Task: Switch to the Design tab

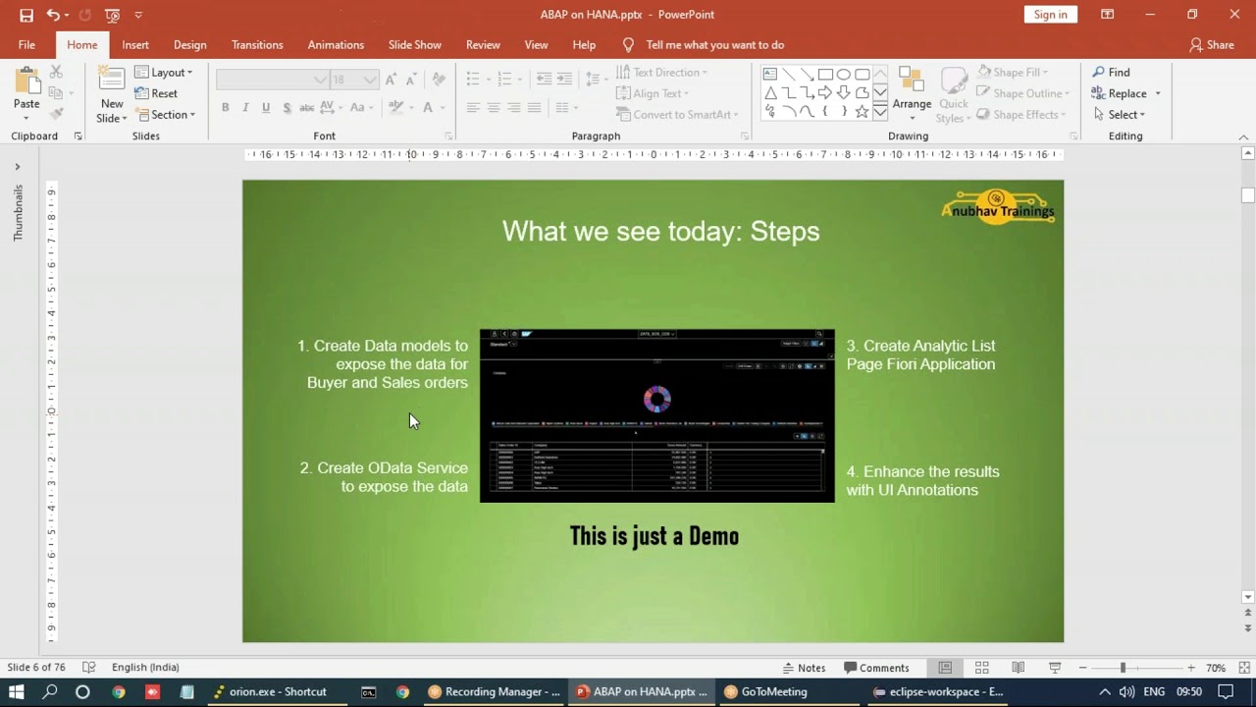Action: (190, 45)
